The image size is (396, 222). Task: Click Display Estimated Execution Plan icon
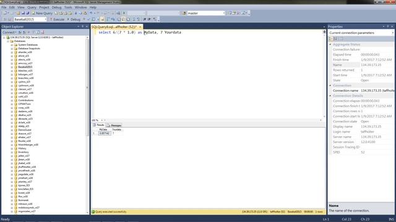point(93,19)
